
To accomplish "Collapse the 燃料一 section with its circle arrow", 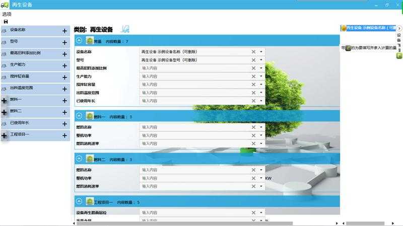I will pyautogui.click(x=79, y=116).
